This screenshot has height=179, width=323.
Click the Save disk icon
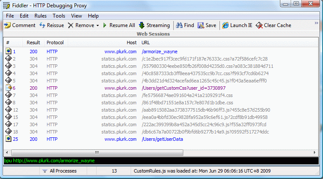201,25
